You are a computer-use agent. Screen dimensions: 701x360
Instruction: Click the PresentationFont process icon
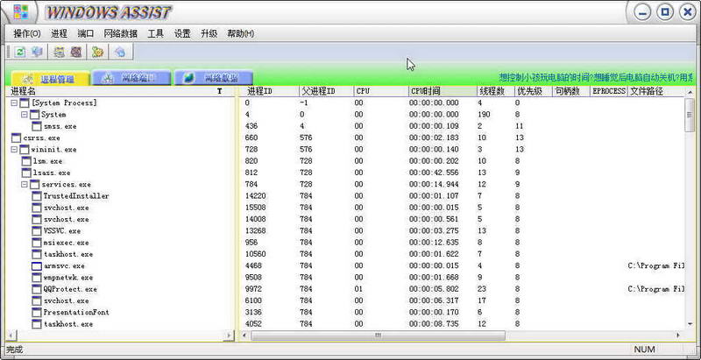pos(37,312)
